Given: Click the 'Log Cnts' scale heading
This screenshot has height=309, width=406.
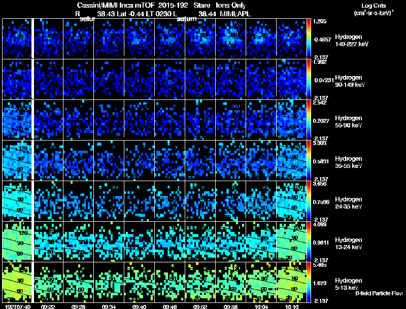Looking at the screenshot, I should 374,6.
